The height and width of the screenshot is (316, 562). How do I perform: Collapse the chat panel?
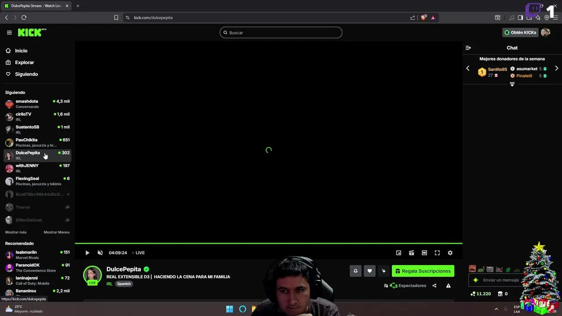(x=468, y=48)
